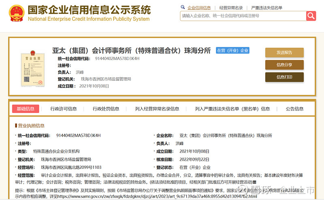The height and width of the screenshot is (200, 324).
Task: Select the 企业信用信息 search category
Action: coord(199,8)
